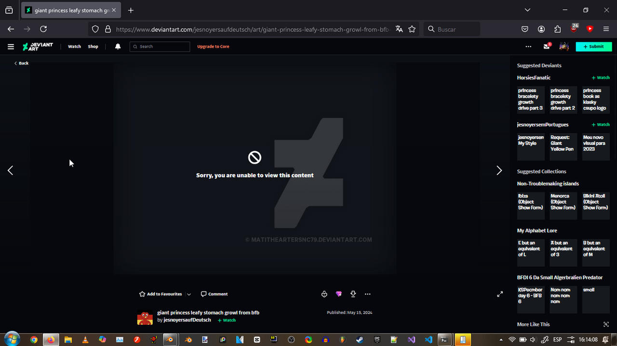Go to the next deviation arrow

point(499,170)
